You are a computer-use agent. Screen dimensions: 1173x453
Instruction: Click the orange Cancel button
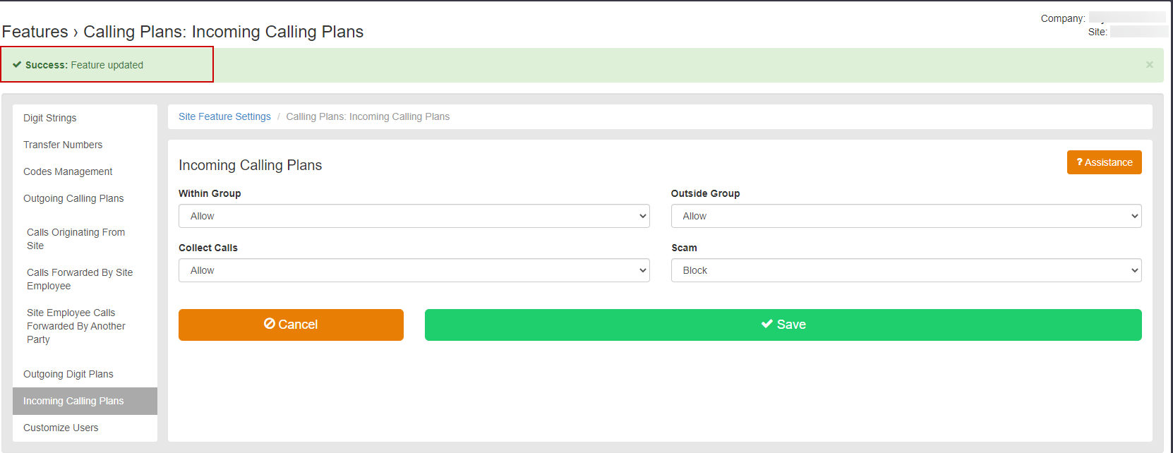tap(291, 325)
